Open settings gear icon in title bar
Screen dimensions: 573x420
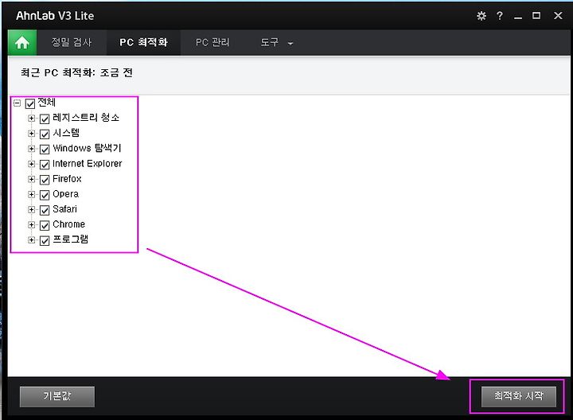click(x=481, y=16)
